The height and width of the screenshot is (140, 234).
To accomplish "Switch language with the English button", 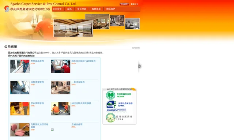I will click(x=124, y=4).
